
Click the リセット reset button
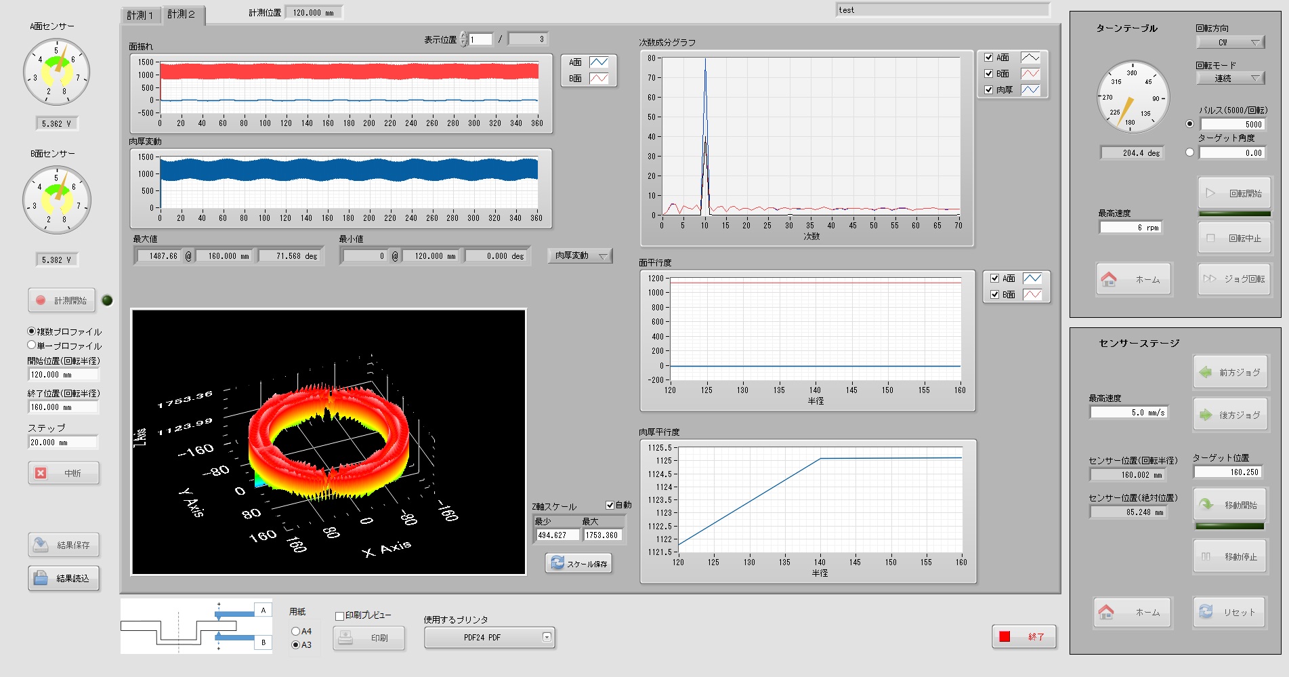(1230, 612)
